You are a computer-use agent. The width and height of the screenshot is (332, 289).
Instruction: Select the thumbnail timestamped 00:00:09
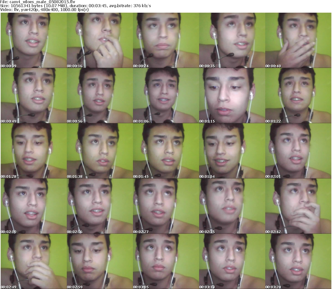point(34,40)
